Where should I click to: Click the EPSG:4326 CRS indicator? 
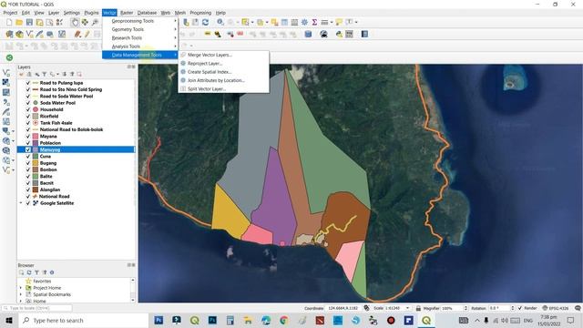(556, 308)
